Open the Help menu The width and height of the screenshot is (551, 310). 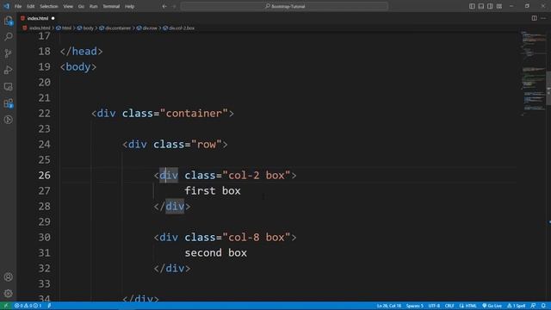tap(130, 6)
